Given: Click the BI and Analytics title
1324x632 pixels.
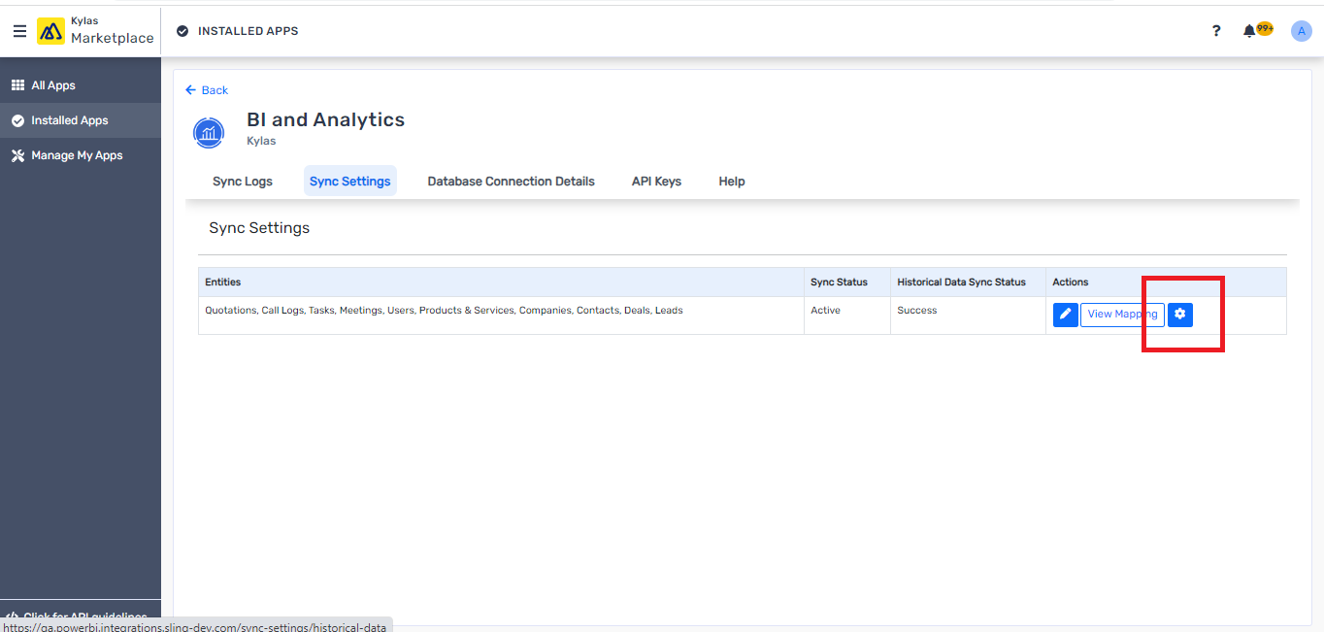Looking at the screenshot, I should (x=325, y=119).
